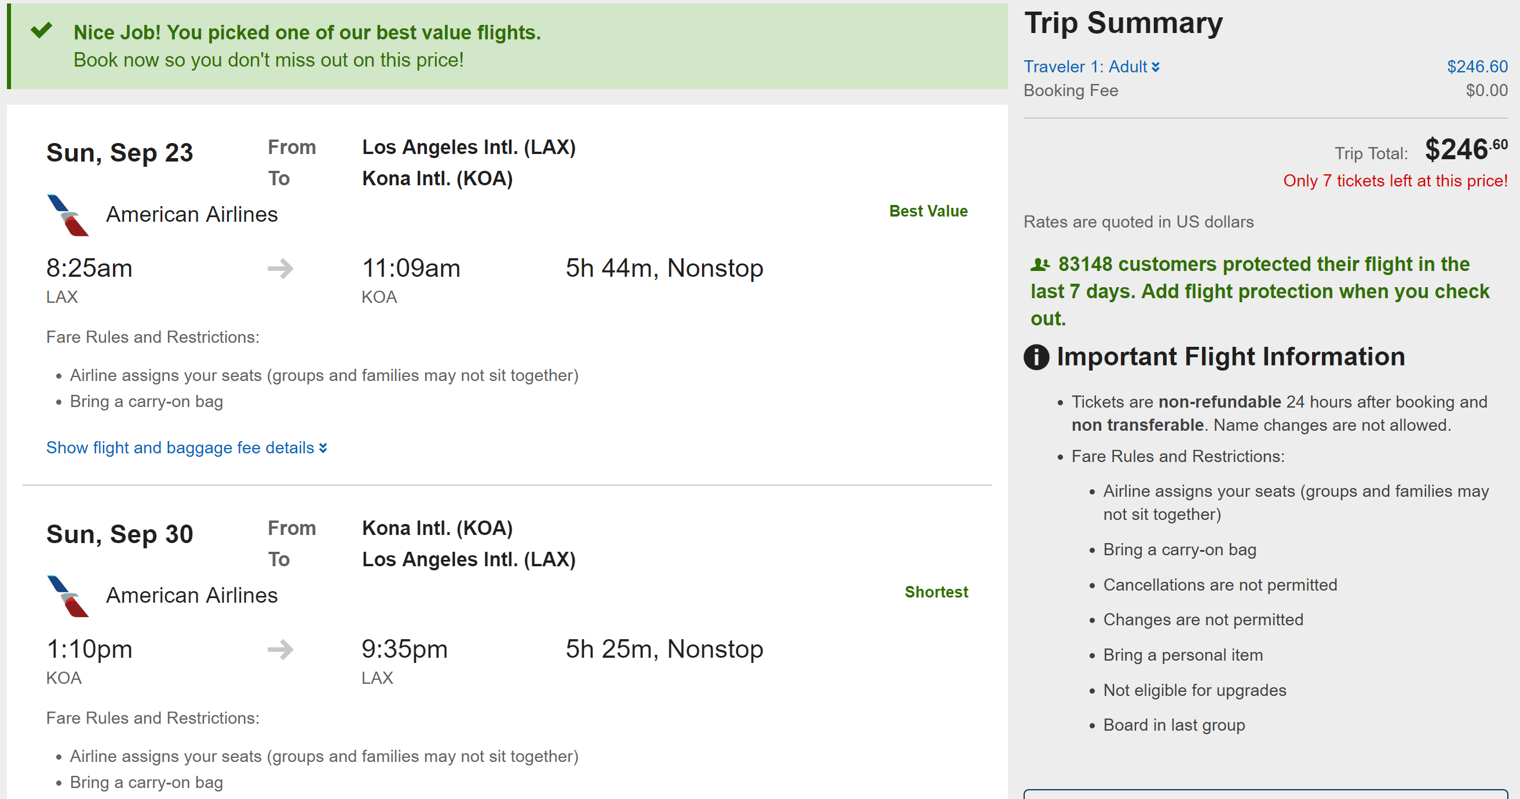The image size is (1520, 799).
Task: Click the customers-protected people icon
Action: 1040,265
